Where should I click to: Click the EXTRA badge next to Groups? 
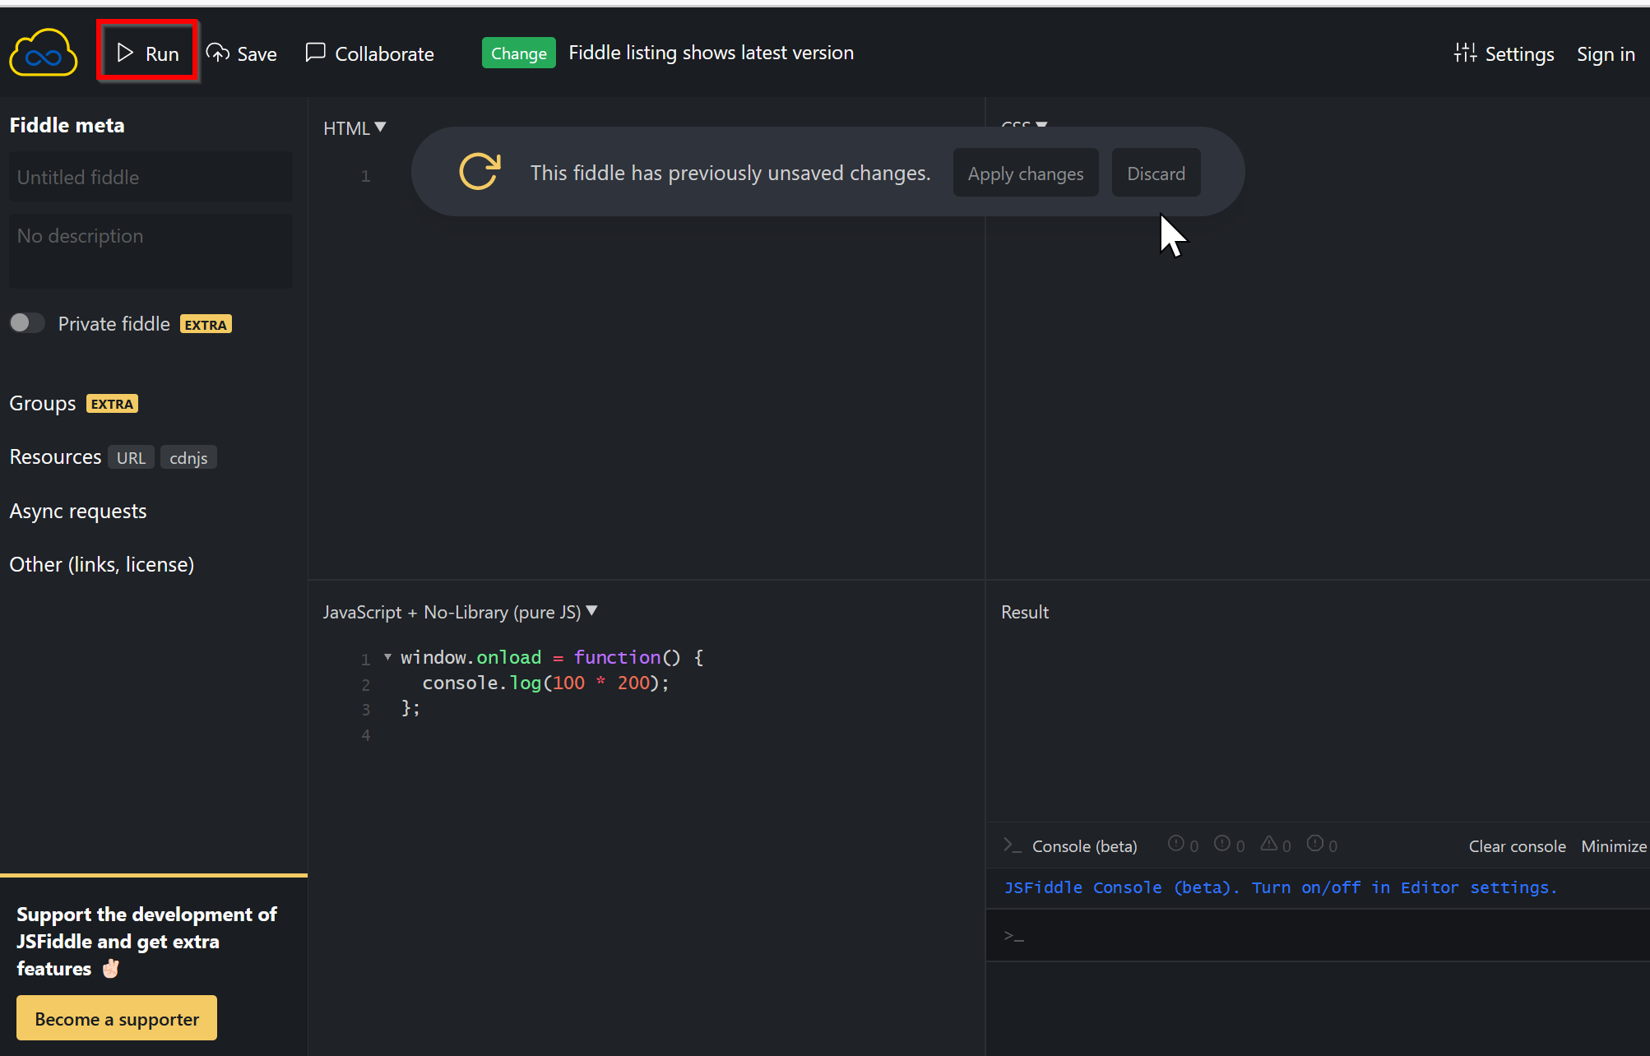coord(113,404)
